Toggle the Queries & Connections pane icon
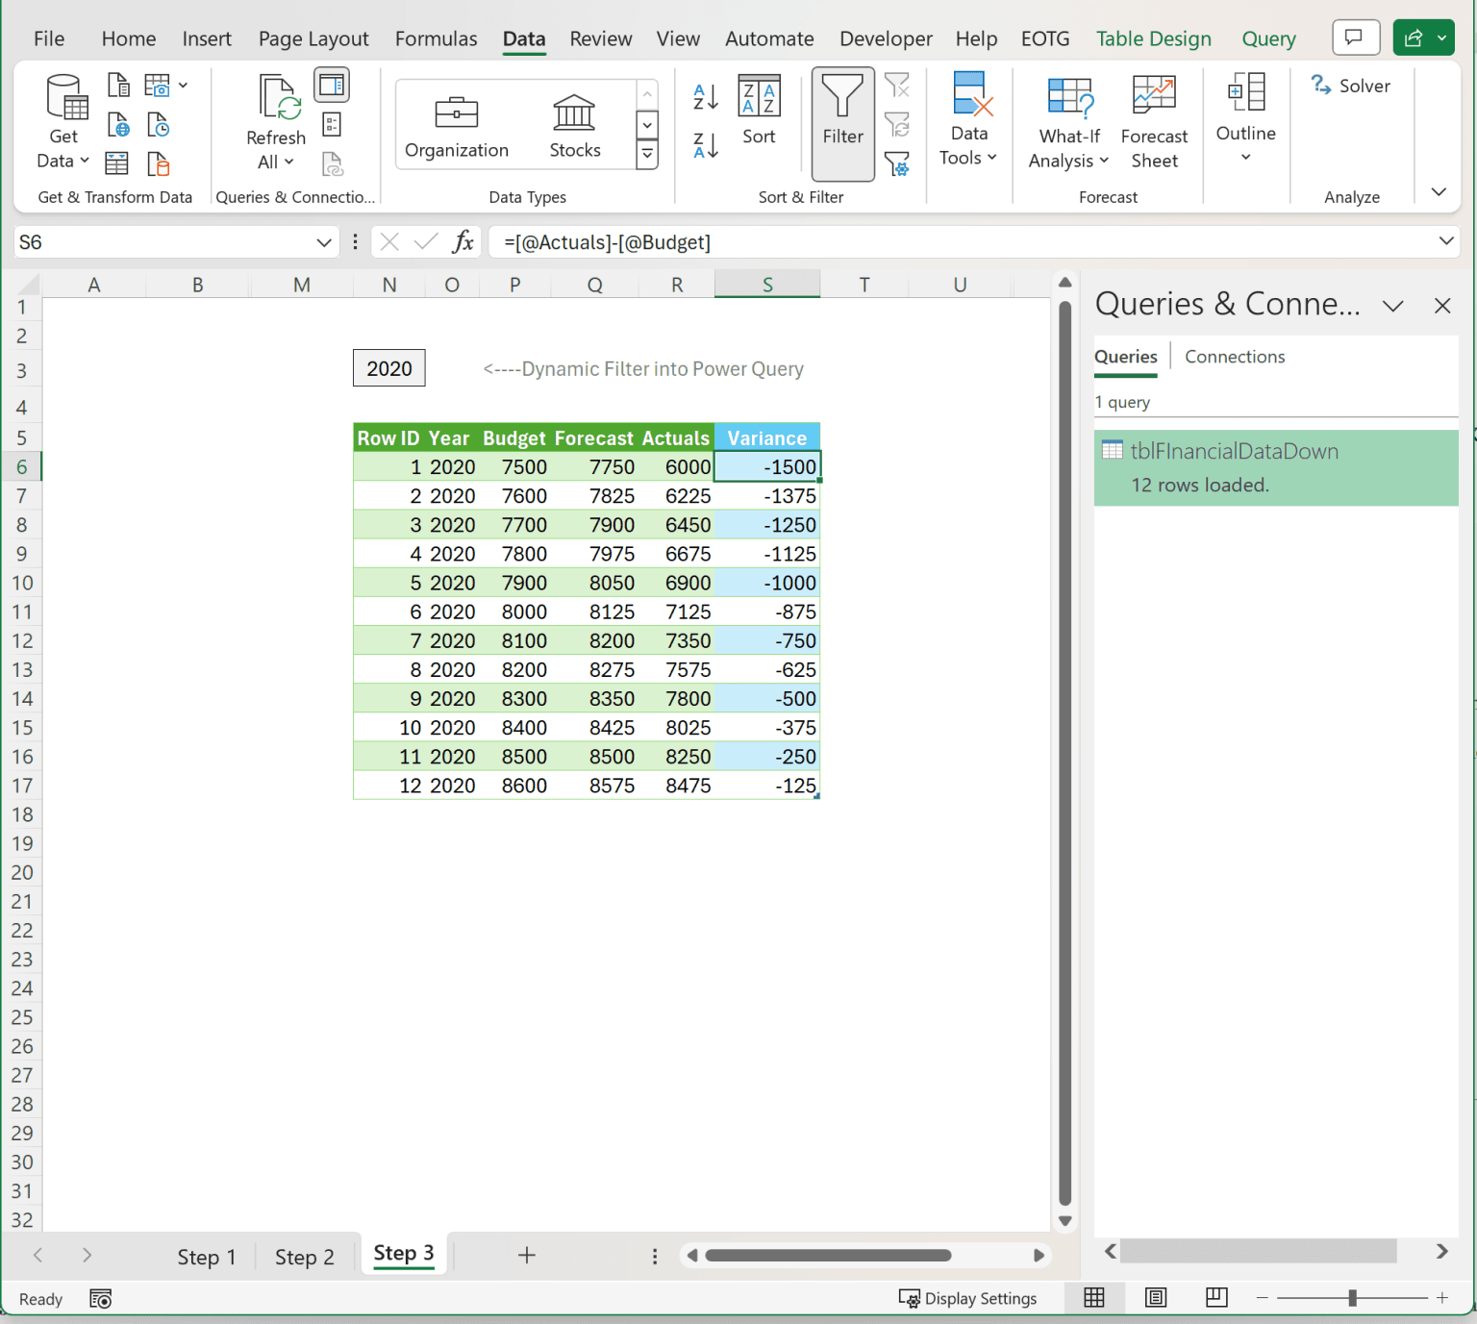This screenshot has height=1324, width=1477. pyautogui.click(x=332, y=84)
